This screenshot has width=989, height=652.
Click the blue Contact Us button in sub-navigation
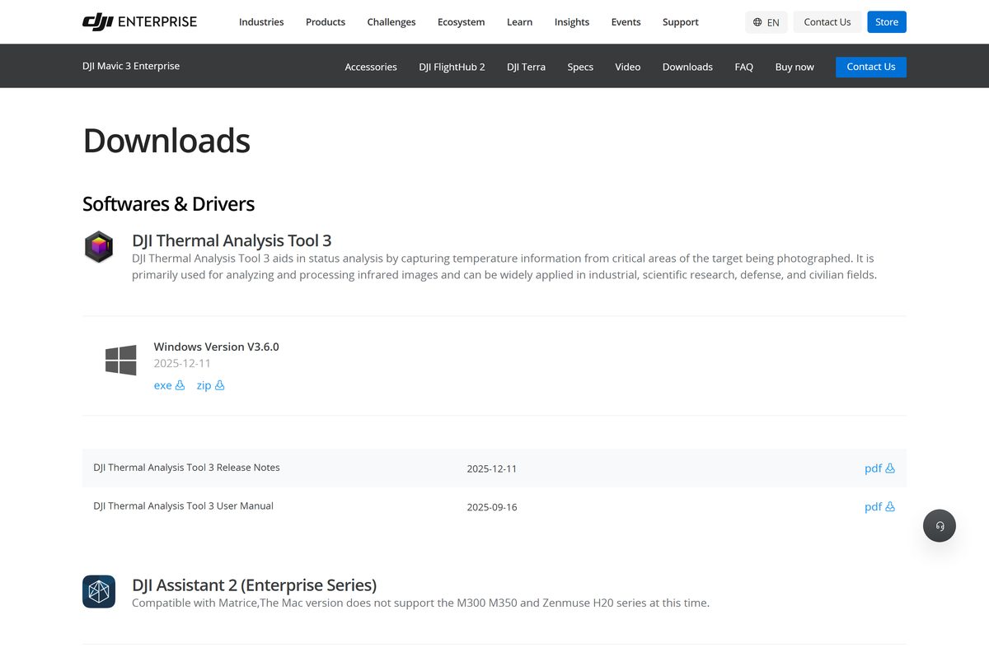871,67
